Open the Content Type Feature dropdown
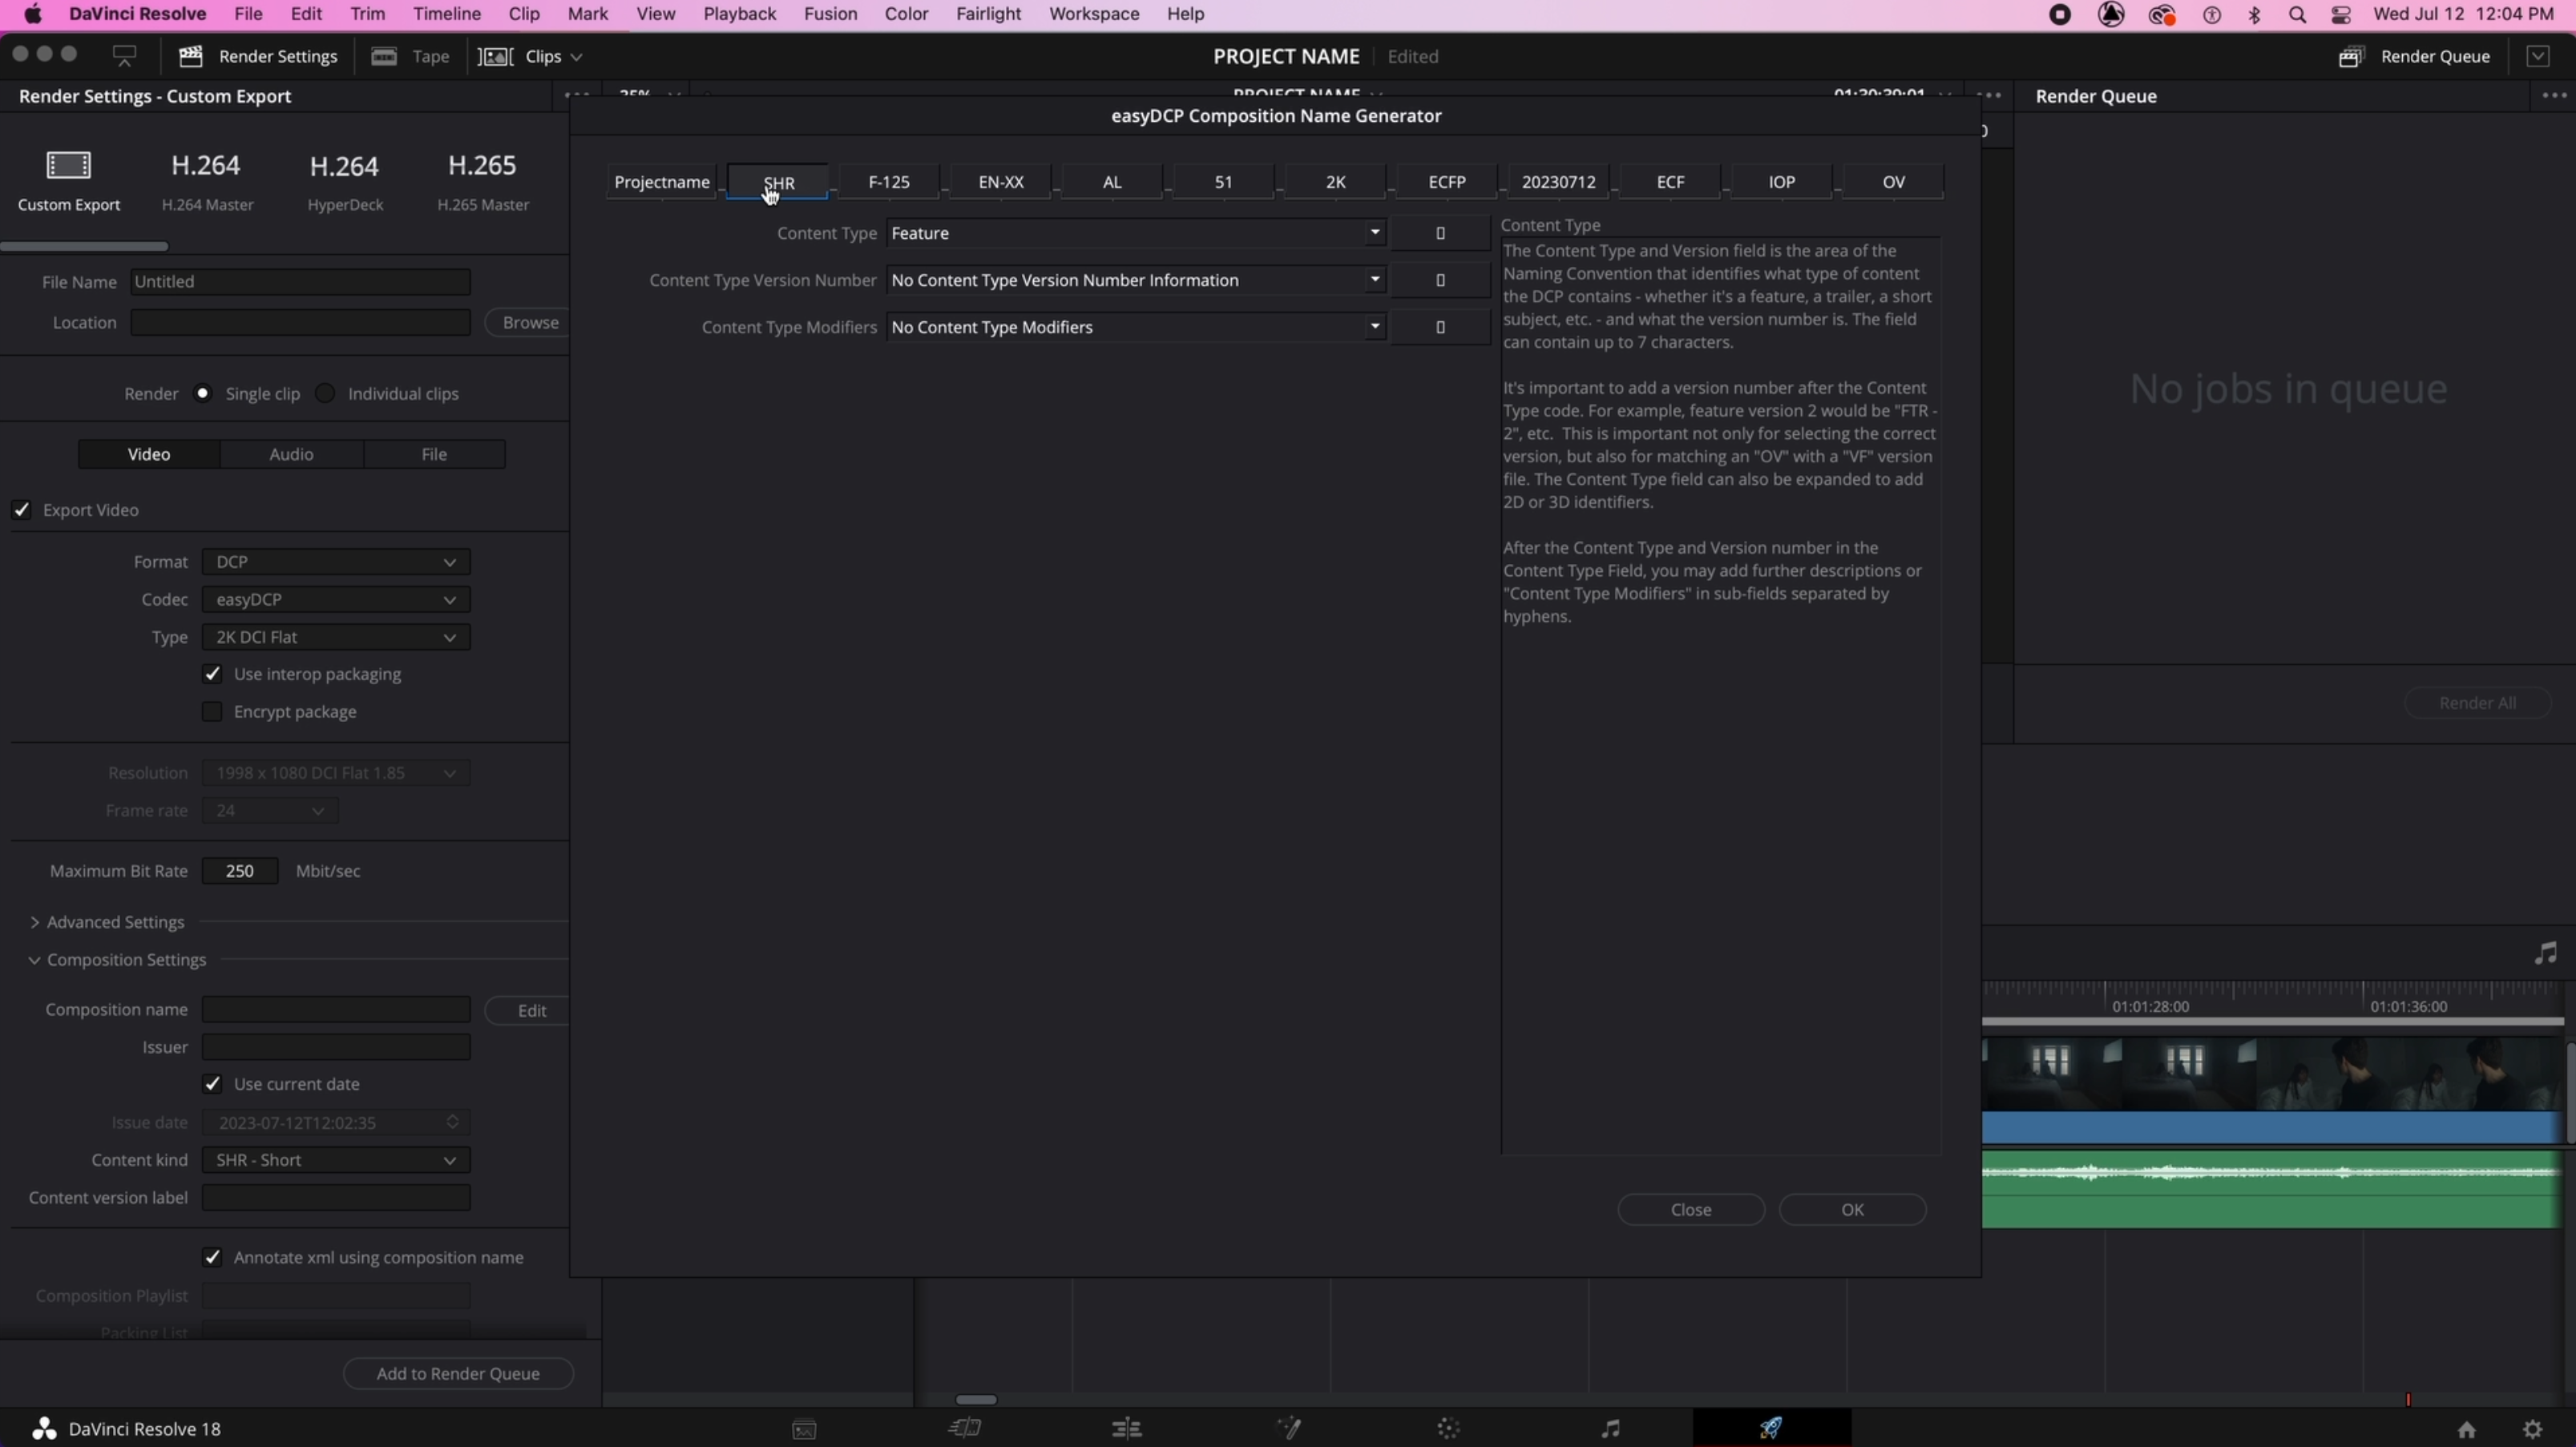 [x=1136, y=233]
